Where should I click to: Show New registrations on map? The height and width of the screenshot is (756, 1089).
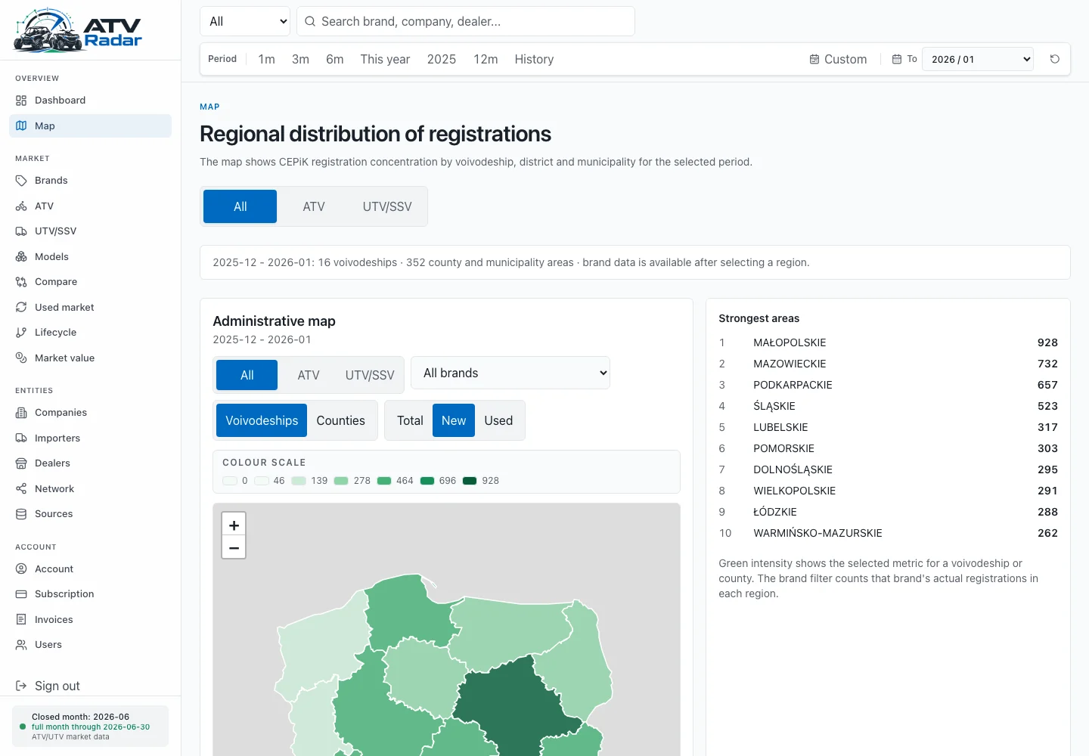pyautogui.click(x=454, y=420)
